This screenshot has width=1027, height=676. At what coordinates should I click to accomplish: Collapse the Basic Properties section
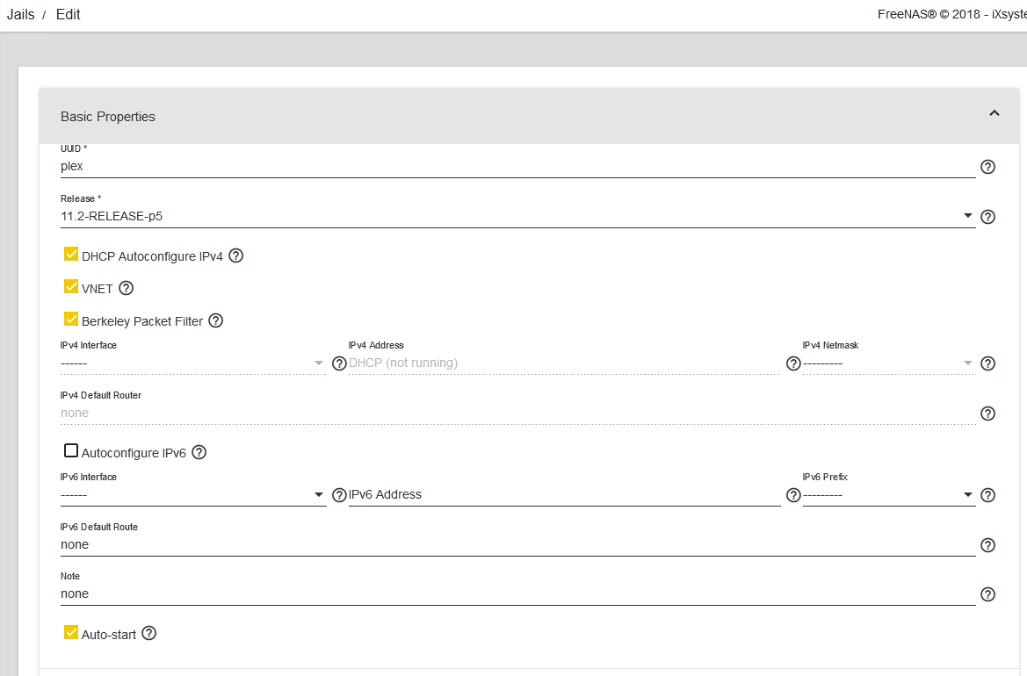coord(994,113)
